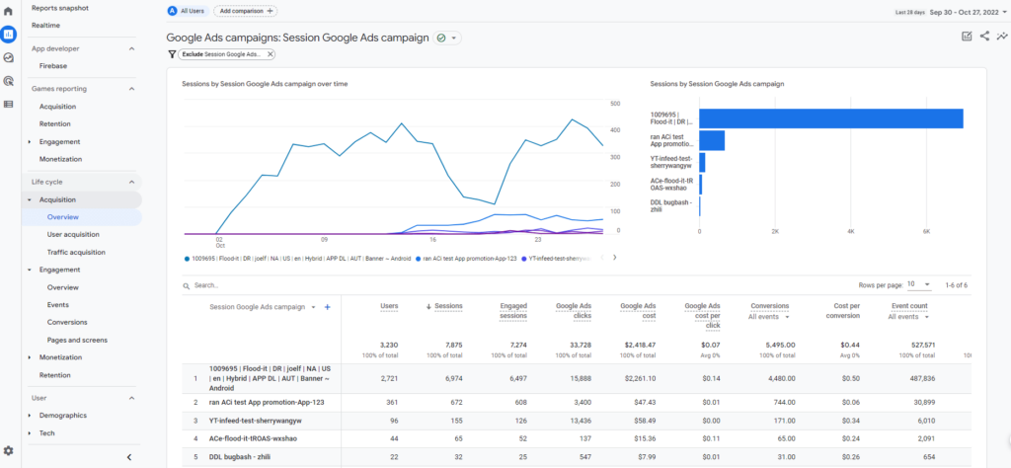Expand the Tech item
Image resolution: width=1011 pixels, height=468 pixels.
pyautogui.click(x=30, y=433)
